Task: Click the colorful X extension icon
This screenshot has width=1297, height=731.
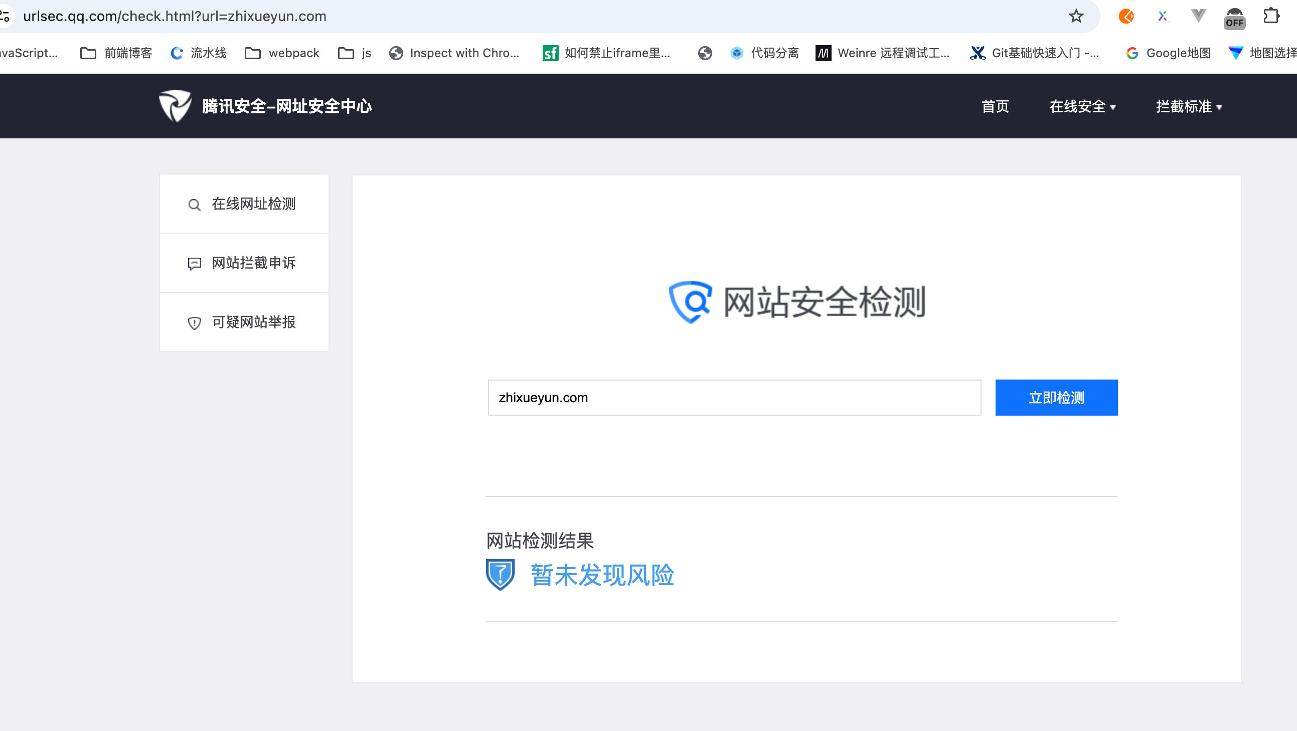Action: pyautogui.click(x=1162, y=17)
